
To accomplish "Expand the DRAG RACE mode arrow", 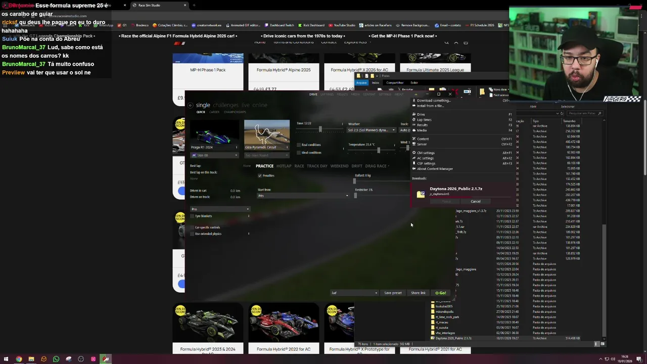I will point(389,166).
